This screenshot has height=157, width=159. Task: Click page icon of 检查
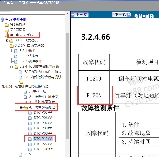pos(21,155)
